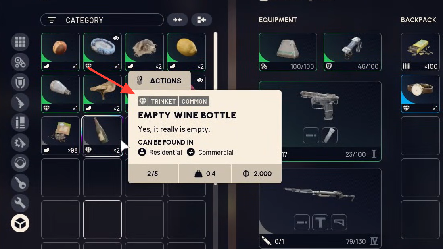
Task: Filter inventory by weapons gun icon
Action: pyautogui.click(x=20, y=102)
